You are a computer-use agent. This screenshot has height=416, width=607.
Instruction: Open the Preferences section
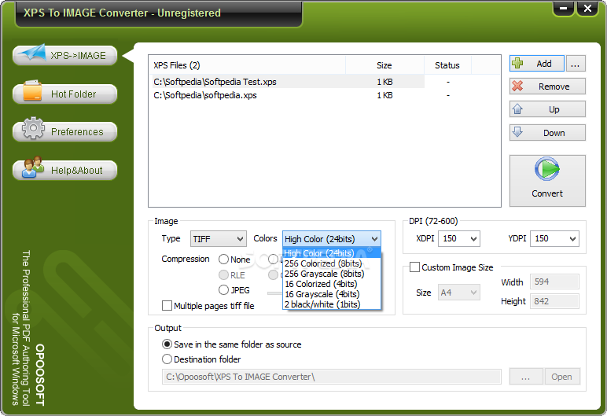pos(65,131)
